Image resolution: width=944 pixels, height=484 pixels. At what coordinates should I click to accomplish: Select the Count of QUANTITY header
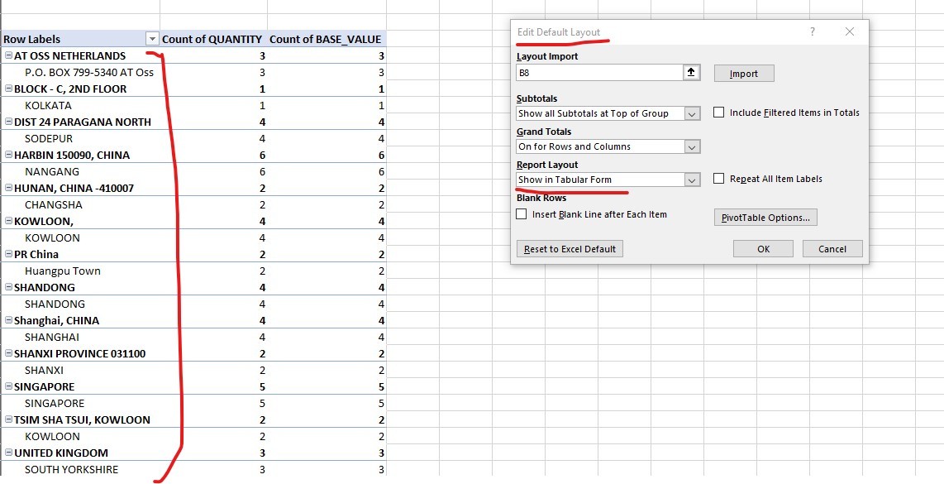coord(212,39)
